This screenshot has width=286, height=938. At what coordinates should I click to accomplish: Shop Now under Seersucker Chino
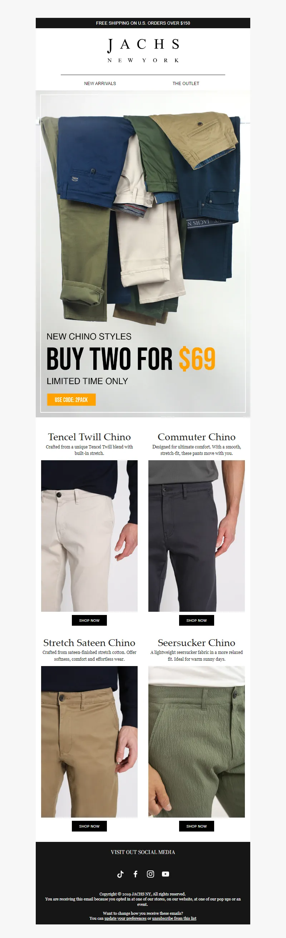click(196, 826)
